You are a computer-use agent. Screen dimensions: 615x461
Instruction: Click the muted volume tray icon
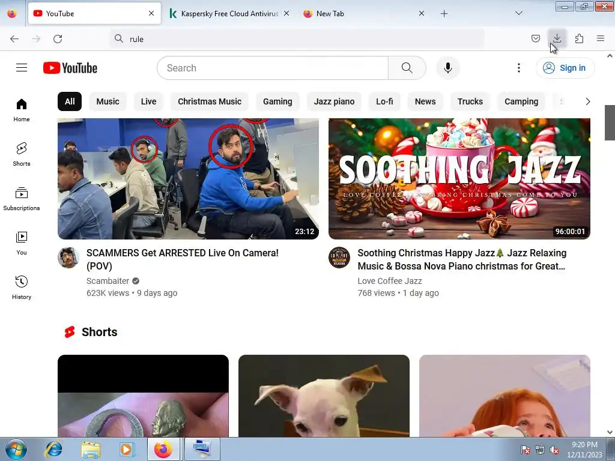point(554,450)
